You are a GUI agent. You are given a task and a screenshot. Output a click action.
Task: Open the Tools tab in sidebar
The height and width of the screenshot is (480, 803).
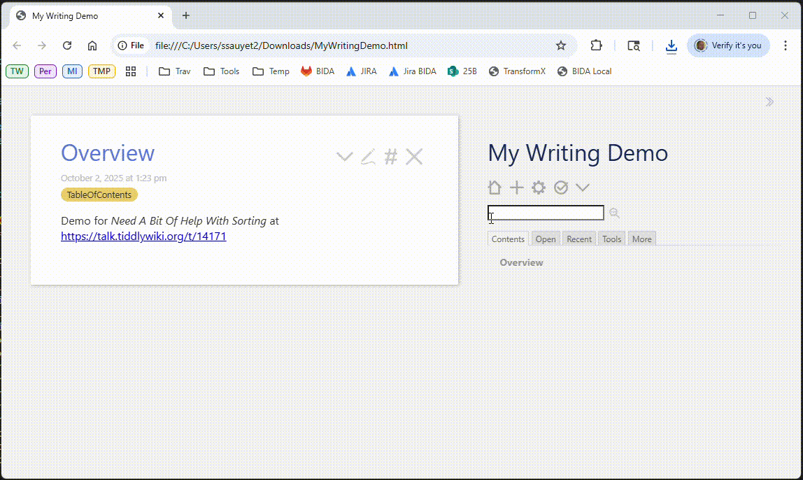(611, 239)
